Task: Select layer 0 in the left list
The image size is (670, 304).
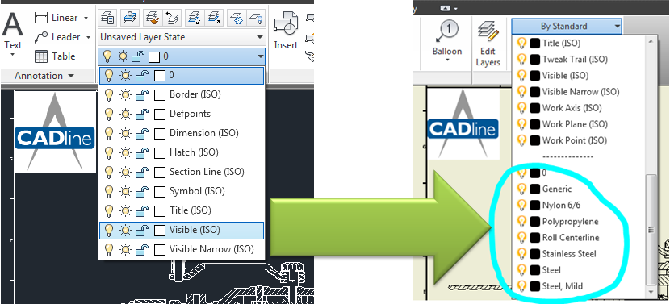Action: (x=182, y=75)
